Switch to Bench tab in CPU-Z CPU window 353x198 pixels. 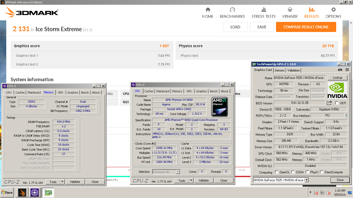click(214, 91)
